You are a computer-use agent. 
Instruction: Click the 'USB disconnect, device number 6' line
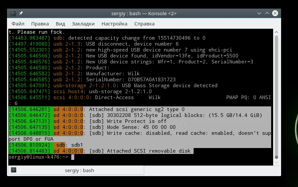(x=94, y=44)
